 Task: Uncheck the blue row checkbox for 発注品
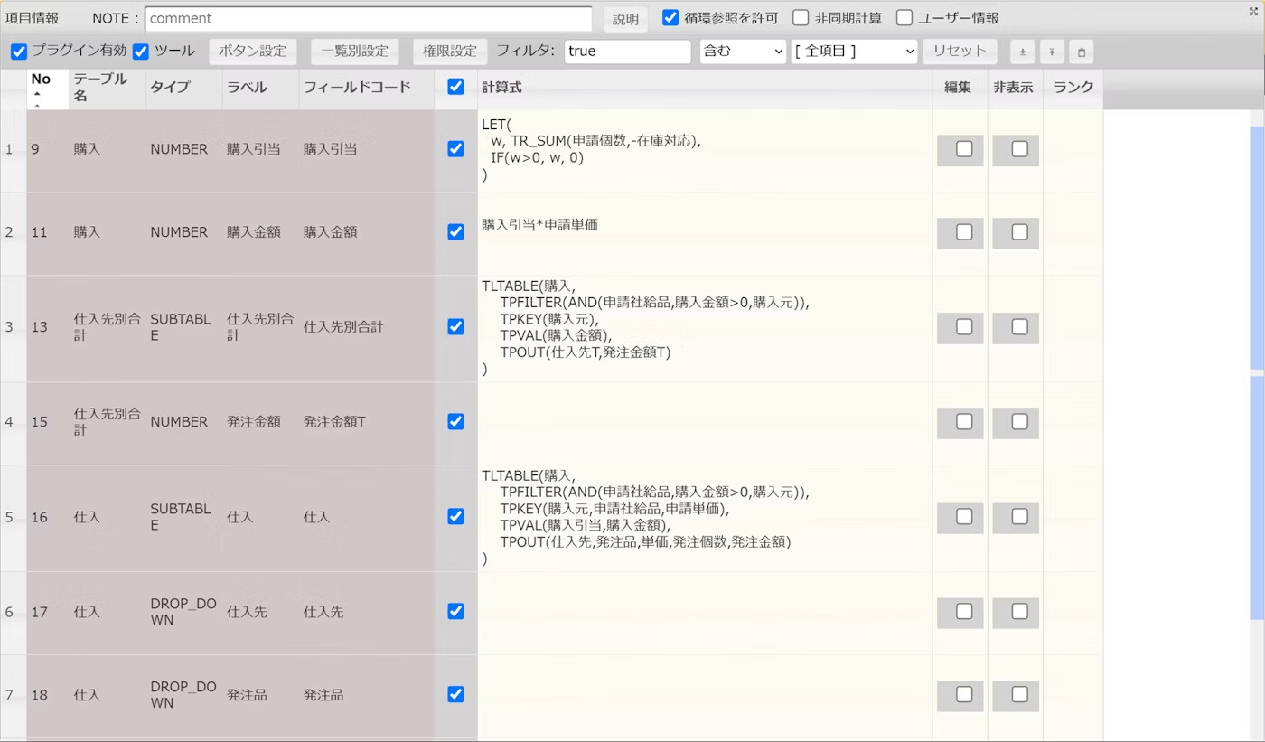pyautogui.click(x=456, y=694)
